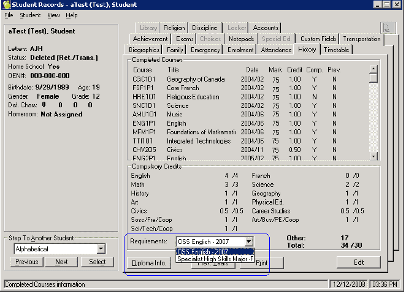
Task: Click the Edit button
Action: tap(359, 262)
